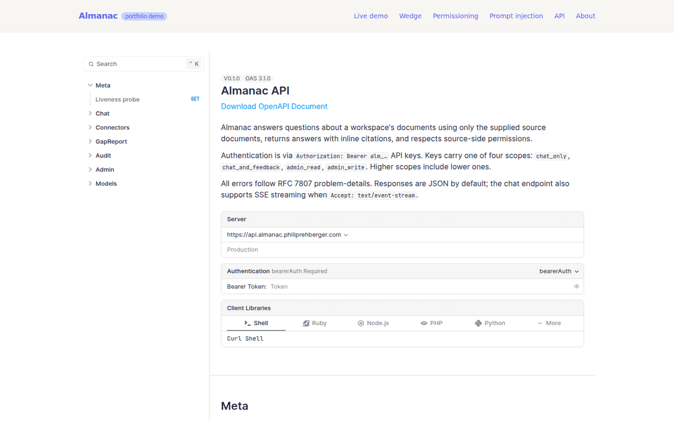Click the admin_write scope code
The image size is (674, 421).
tap(346, 167)
